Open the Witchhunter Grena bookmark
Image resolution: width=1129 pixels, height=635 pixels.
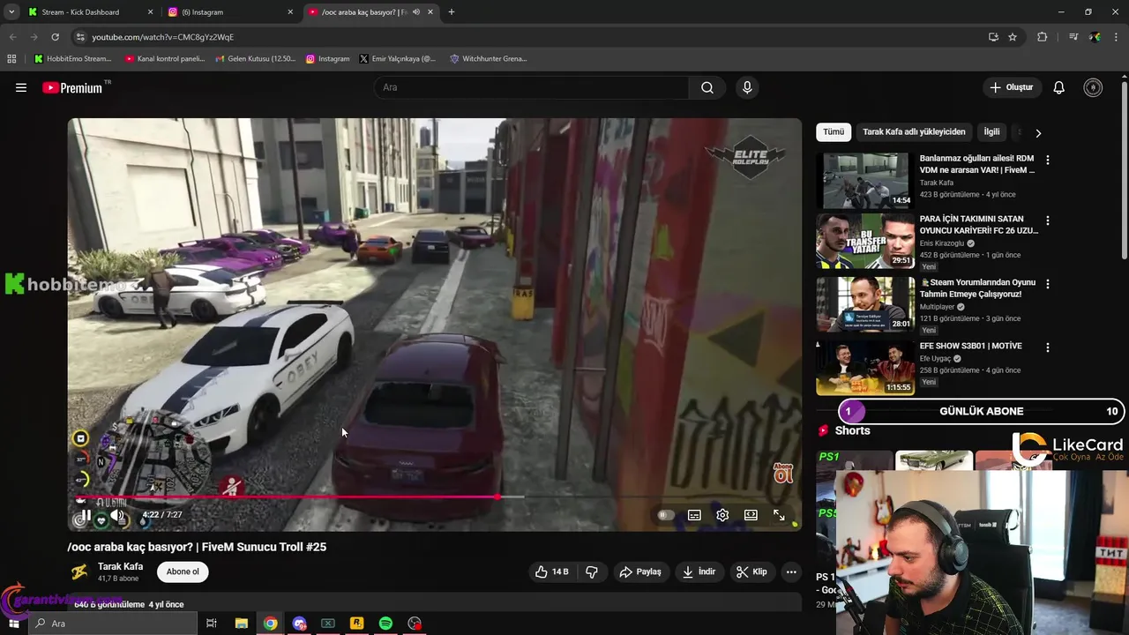point(489,59)
